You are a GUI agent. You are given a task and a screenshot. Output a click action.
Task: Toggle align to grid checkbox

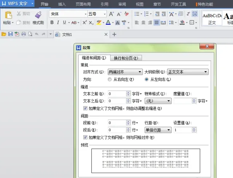tap(85, 137)
